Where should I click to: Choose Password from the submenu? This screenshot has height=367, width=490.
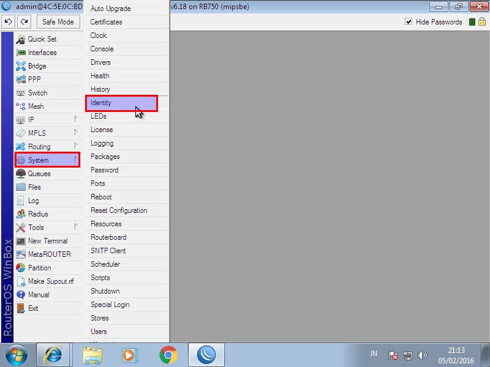(127, 170)
